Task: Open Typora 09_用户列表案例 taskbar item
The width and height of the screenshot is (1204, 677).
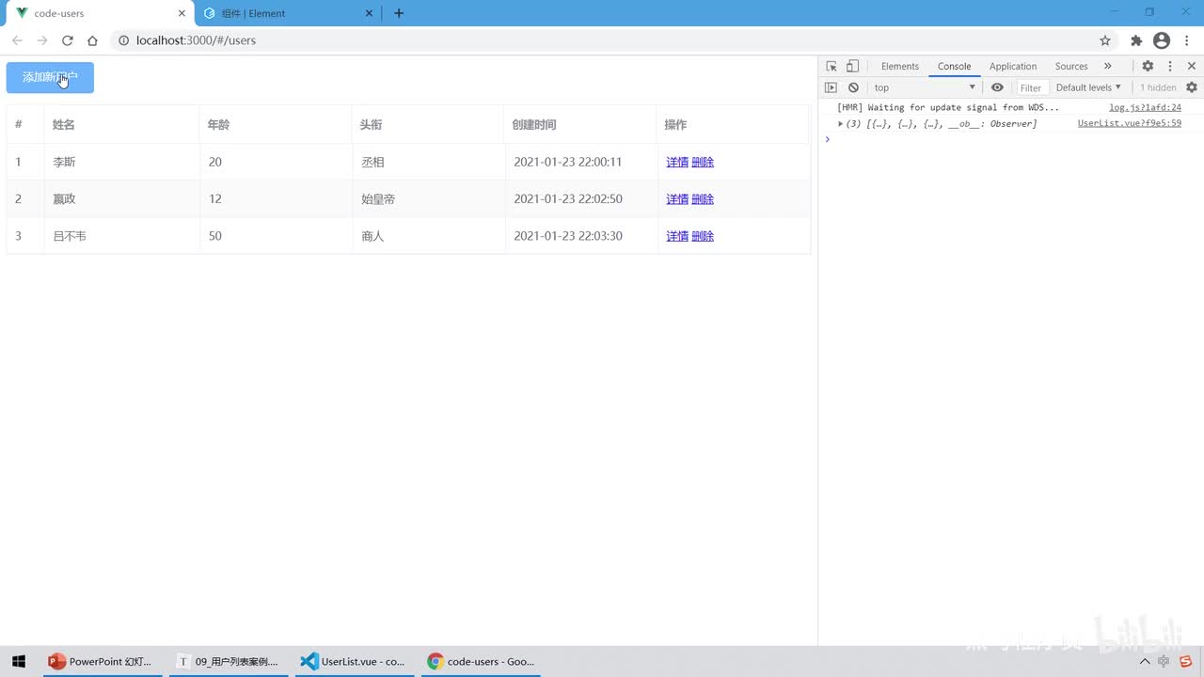Action: click(230, 661)
